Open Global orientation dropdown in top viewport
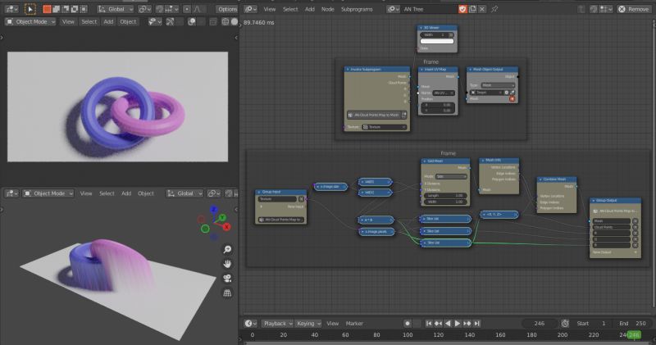This screenshot has height=345, width=656. 116,9
